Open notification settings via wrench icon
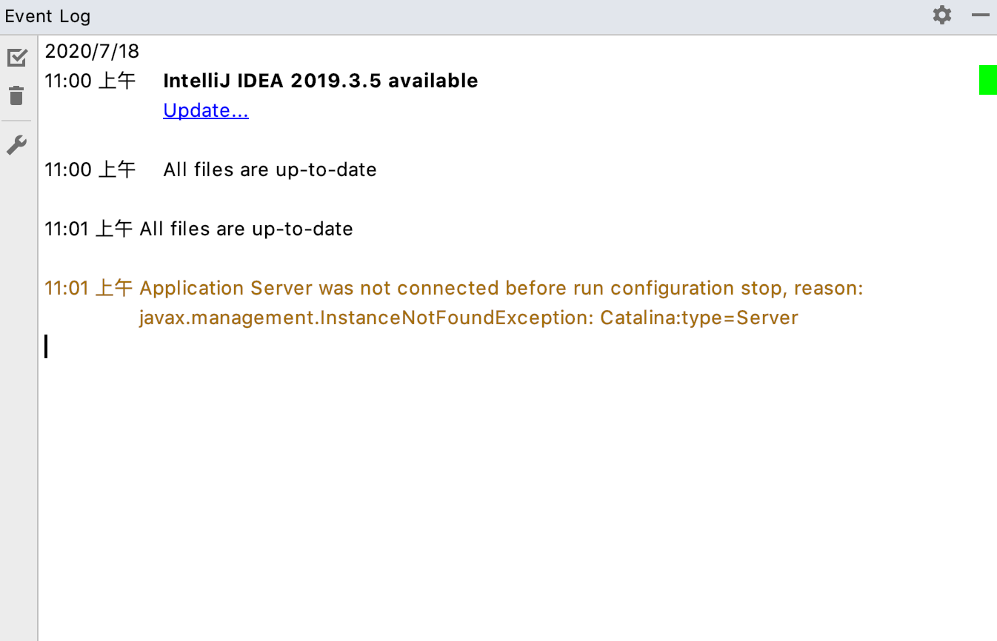The height and width of the screenshot is (641, 997). click(16, 144)
